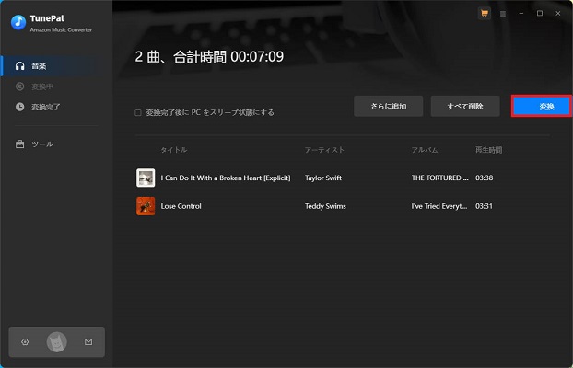Click artist name Teddy Swims

pyautogui.click(x=325, y=206)
